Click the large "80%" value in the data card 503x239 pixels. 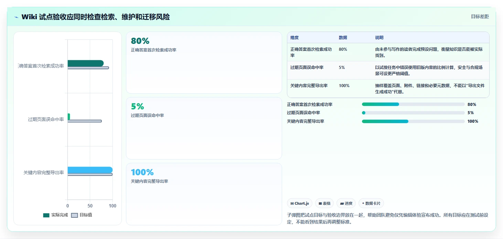(140, 41)
